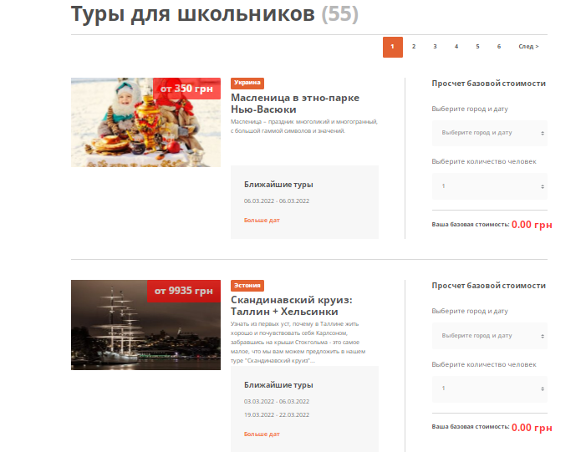Click 'Больше дат' for Масленица tour
This screenshot has height=452, width=586.
coord(262,221)
